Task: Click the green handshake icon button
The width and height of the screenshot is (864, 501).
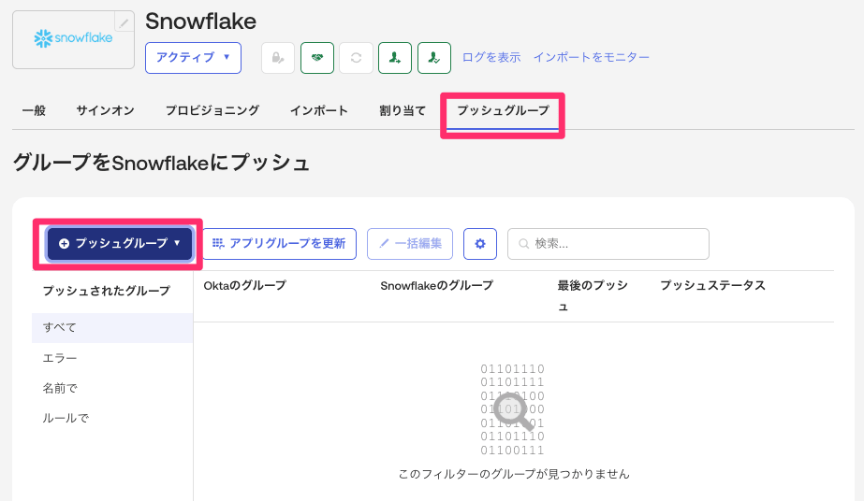Action: (316, 58)
